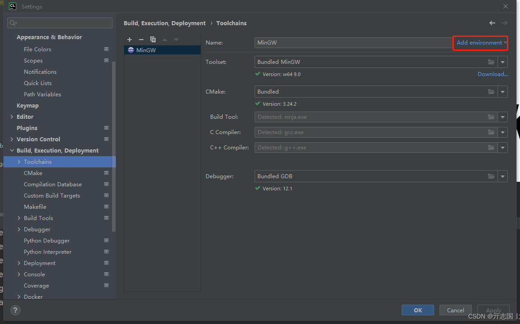Click the OK button
520x324 pixels.
pyautogui.click(x=418, y=310)
